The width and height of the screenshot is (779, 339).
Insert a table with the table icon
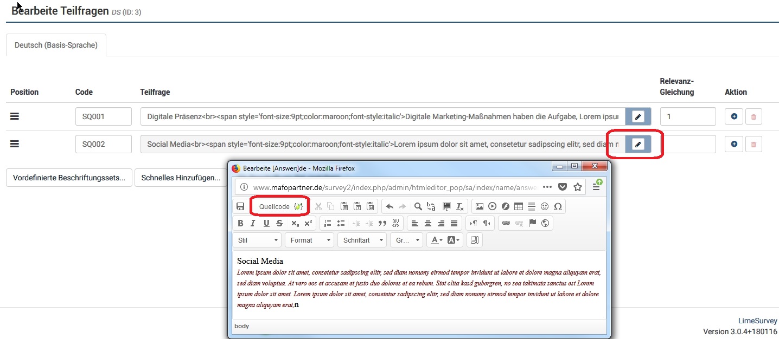(519, 206)
